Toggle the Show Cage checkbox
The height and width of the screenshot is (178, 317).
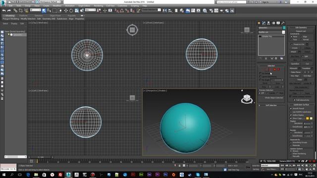click(x=291, y=118)
